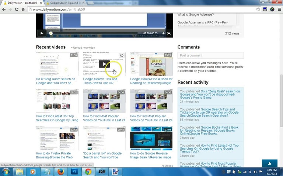Go to browser Home page

23,9
